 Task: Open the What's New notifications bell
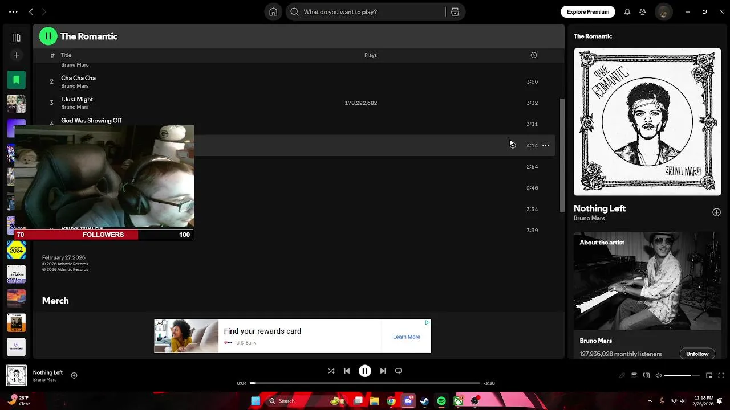(x=627, y=11)
